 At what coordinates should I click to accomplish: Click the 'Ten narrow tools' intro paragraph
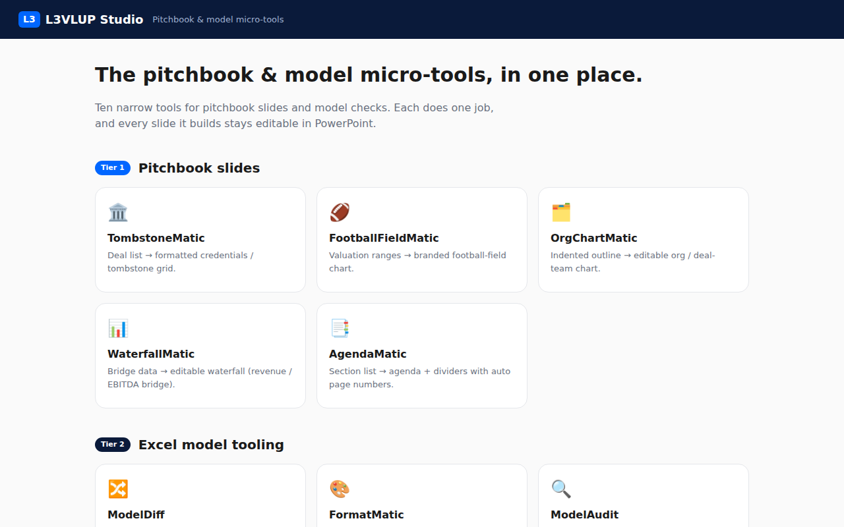(x=294, y=115)
